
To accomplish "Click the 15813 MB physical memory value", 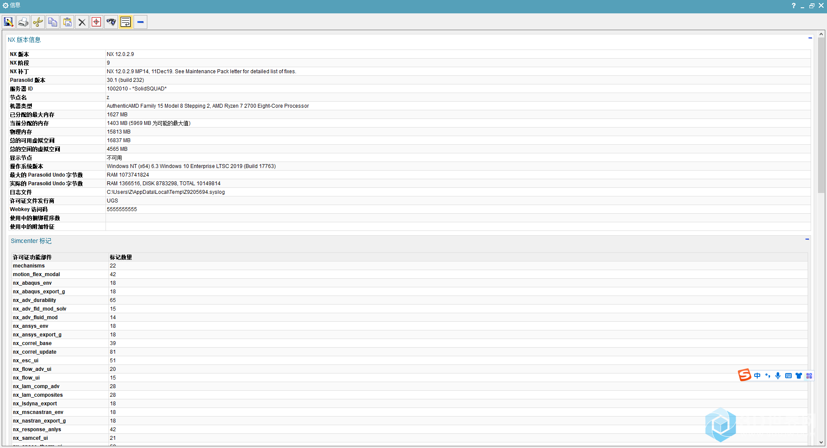I will (118, 132).
